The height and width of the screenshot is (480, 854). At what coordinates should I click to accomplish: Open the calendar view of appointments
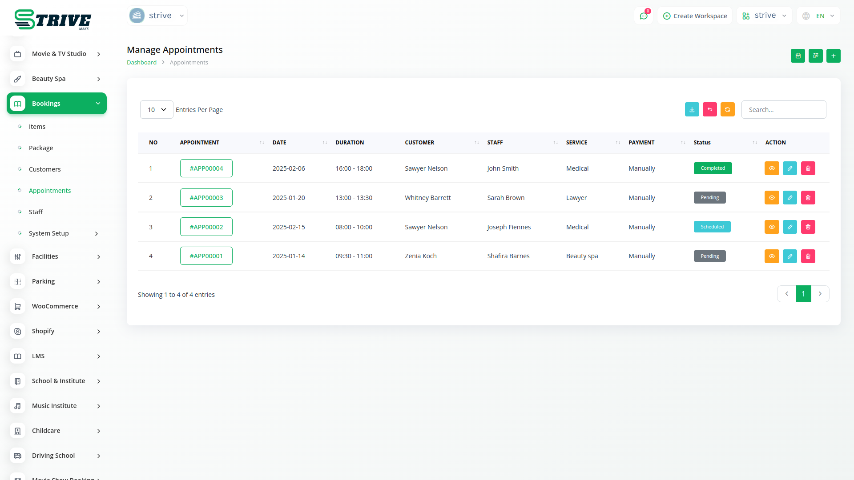[798, 56]
